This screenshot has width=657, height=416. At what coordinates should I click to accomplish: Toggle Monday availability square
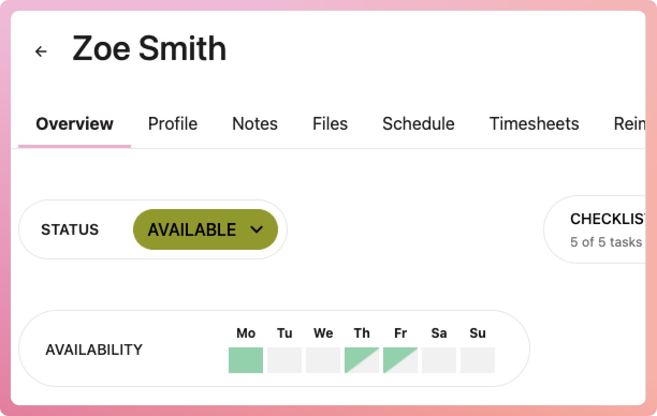pos(246,360)
